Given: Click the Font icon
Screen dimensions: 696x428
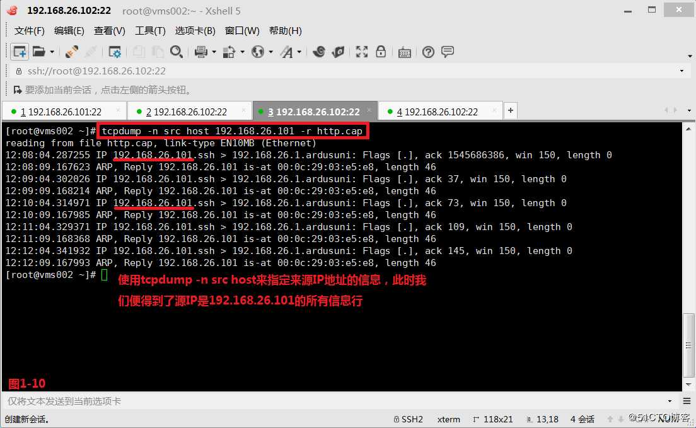Looking at the screenshot, I should click(286, 52).
